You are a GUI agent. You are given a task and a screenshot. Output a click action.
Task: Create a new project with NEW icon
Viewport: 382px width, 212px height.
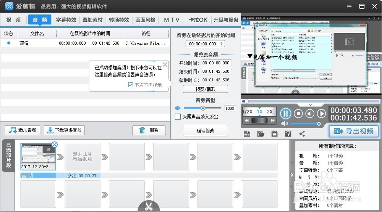point(247,133)
